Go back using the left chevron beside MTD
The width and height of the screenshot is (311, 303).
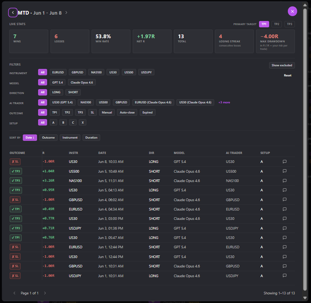(13, 13)
